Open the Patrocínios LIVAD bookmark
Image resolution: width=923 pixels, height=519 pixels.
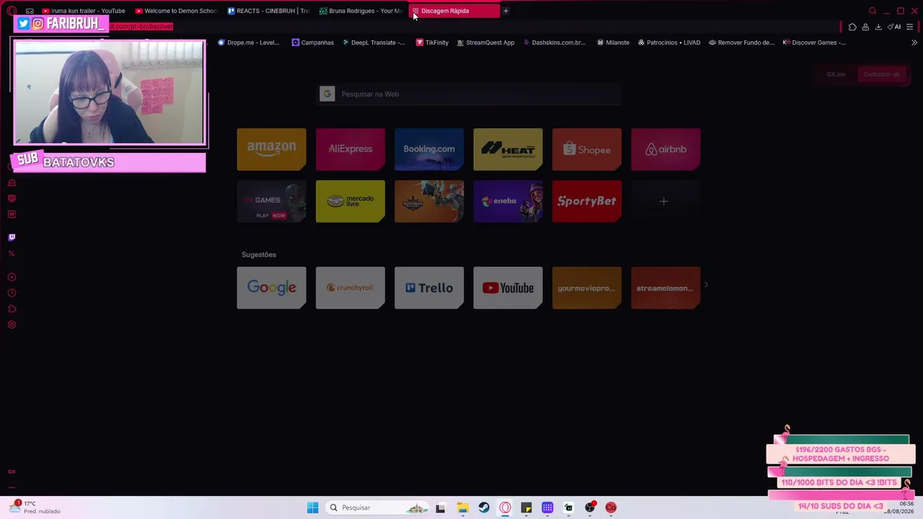(x=669, y=43)
